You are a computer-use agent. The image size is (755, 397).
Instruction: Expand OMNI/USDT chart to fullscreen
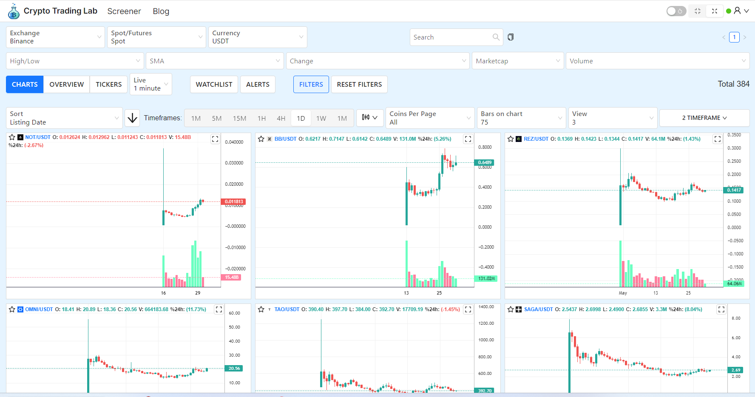point(219,309)
